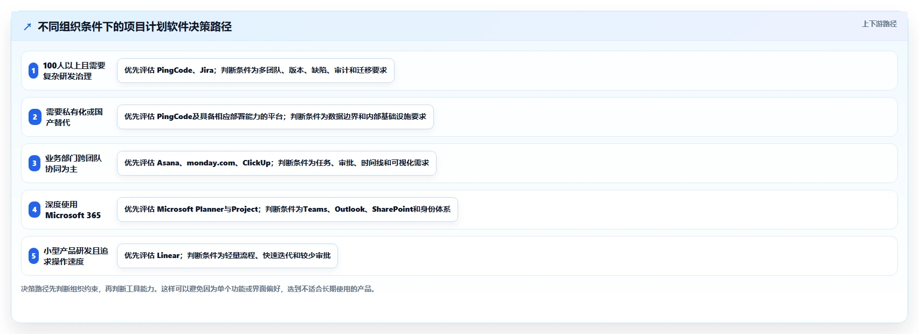Click the 需要私有化或国产替代 label
919x334 pixels.
(x=74, y=117)
